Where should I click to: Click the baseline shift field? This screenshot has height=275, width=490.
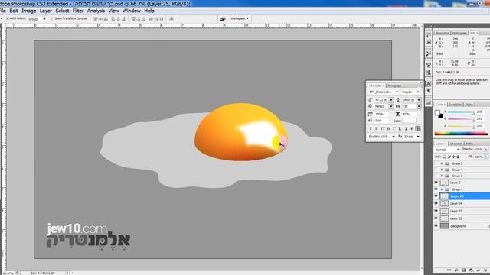pos(381,121)
